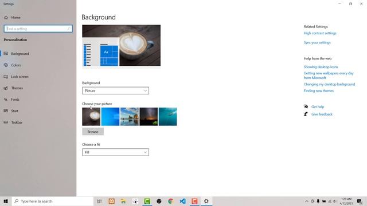Open the green Camtasia icon on taskbar
367x206 pixels.
tap(147, 201)
